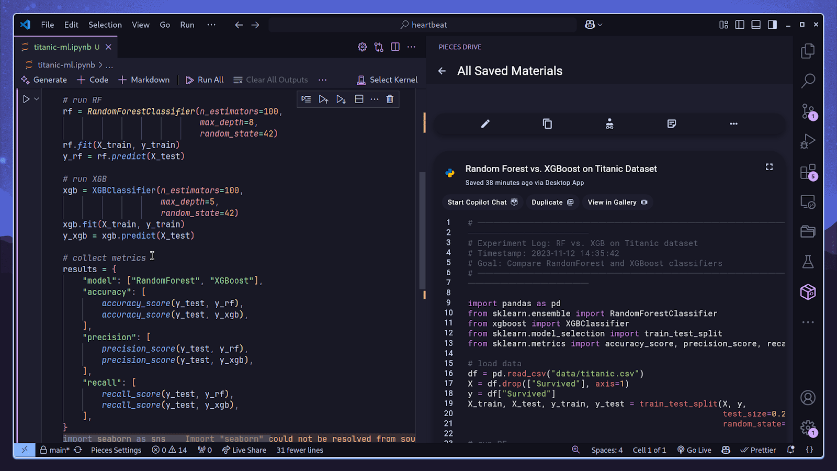Open the Manage gear menu
Image resolution: width=837 pixels, height=471 pixels.
click(x=808, y=428)
